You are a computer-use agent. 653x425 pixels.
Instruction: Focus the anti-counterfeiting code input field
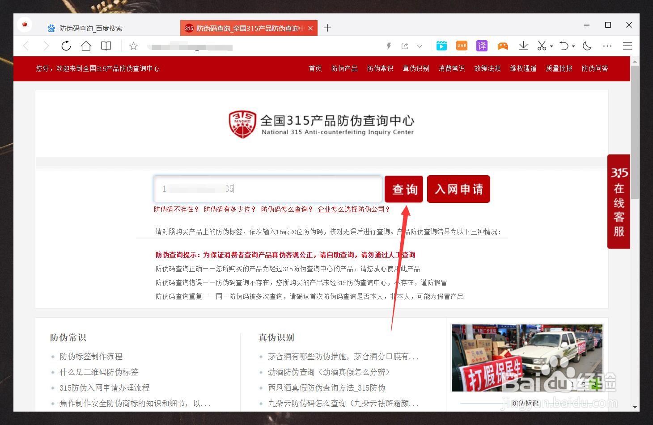[x=267, y=189]
